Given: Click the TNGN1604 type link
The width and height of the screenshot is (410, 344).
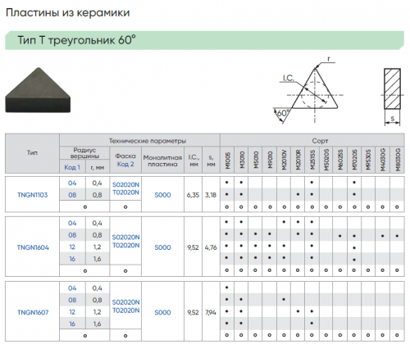Looking at the screenshot, I should (x=33, y=247).
